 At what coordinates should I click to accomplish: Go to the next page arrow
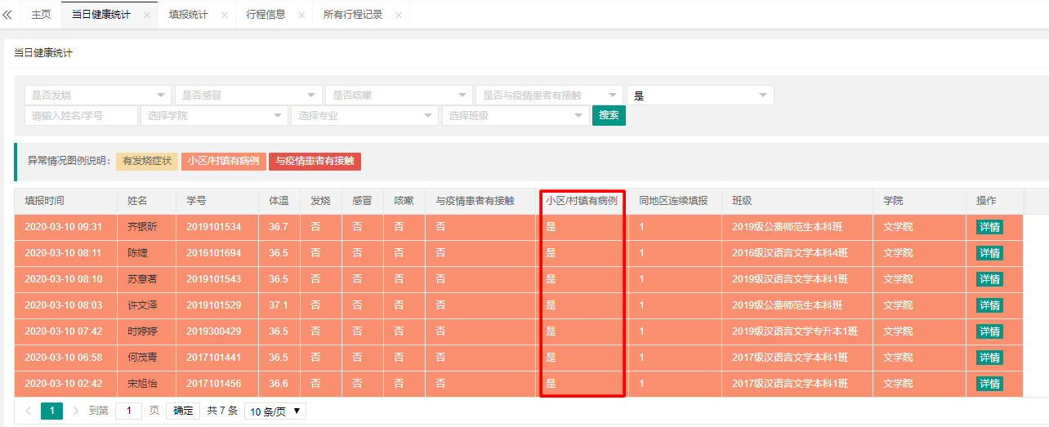click(76, 411)
